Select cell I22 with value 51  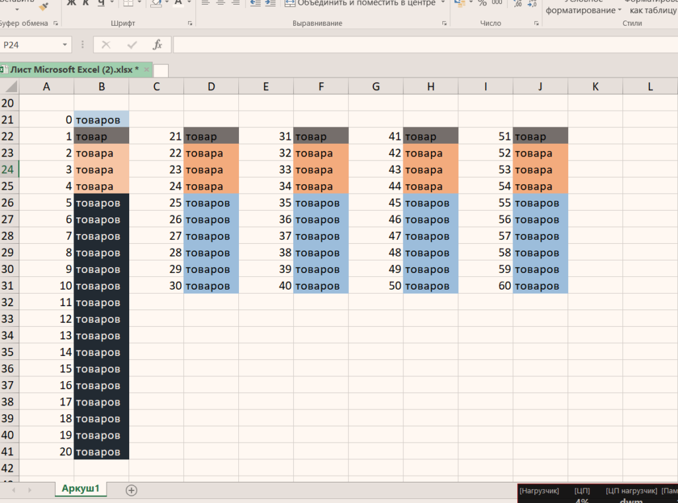point(485,136)
